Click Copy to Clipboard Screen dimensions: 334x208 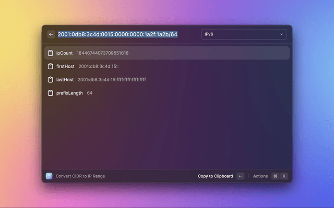tap(215, 176)
